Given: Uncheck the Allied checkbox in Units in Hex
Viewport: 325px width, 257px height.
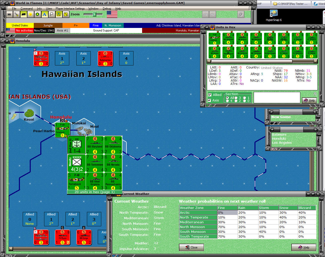Looking at the screenshot, I should (210, 95).
